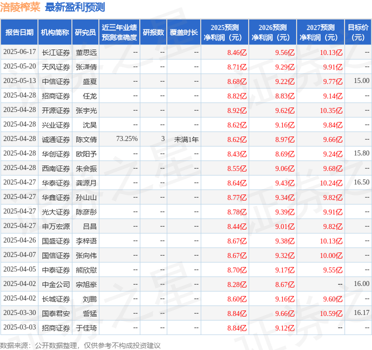Select analyst 张潇倩 cell

(86, 67)
